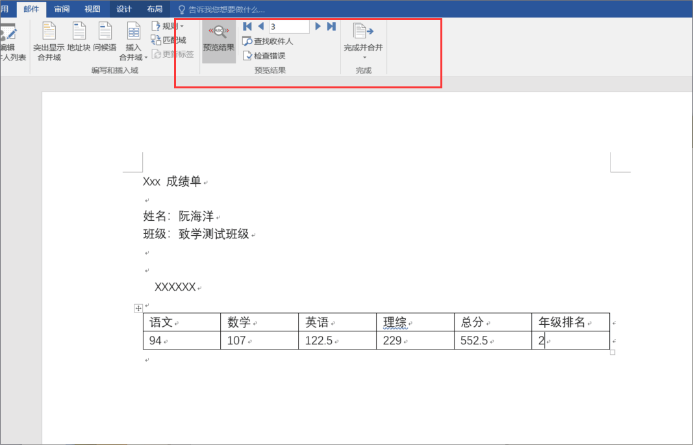The width and height of the screenshot is (693, 445).
Task: Go to the next record
Action: point(318,27)
